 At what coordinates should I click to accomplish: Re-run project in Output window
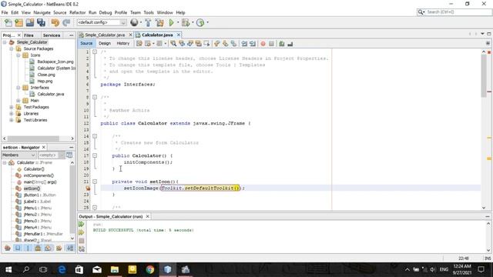[82, 224]
